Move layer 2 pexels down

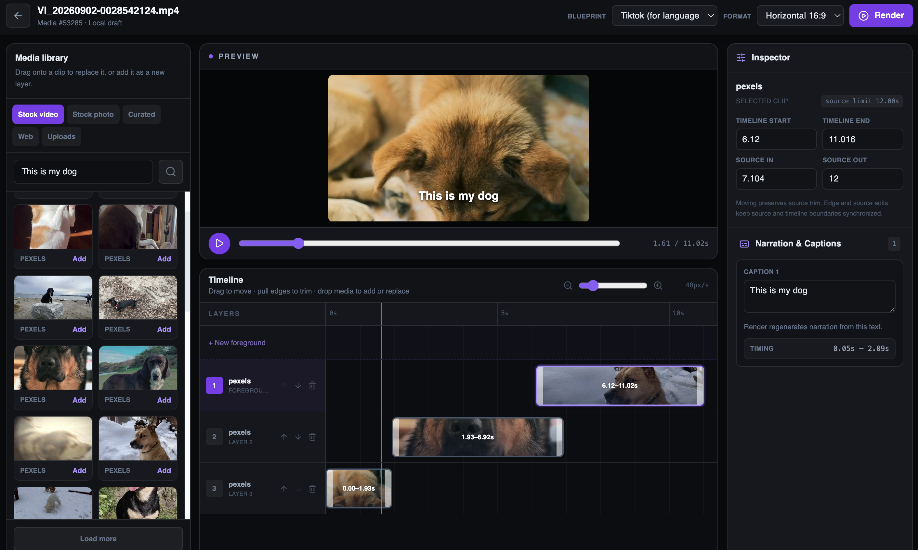point(298,437)
